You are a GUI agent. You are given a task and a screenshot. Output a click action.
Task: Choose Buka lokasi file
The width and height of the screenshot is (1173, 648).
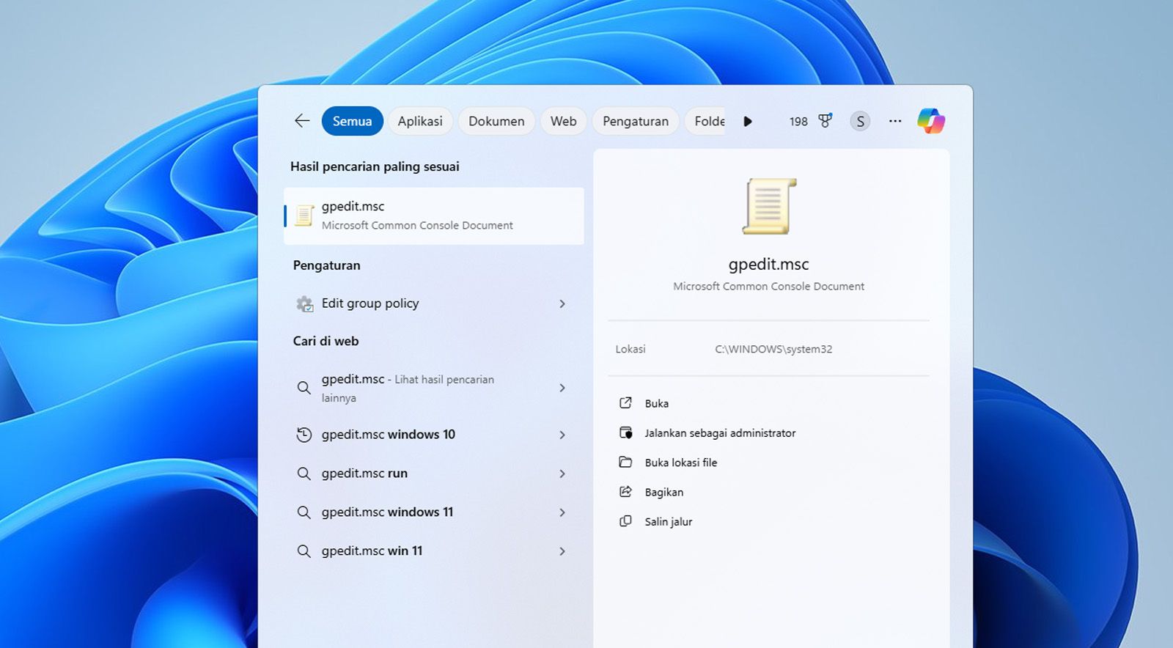(x=681, y=463)
